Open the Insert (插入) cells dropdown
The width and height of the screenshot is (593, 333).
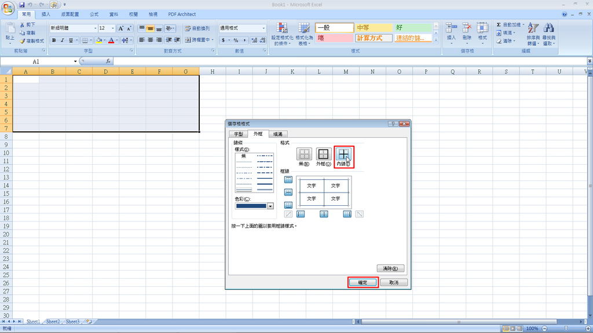(451, 33)
